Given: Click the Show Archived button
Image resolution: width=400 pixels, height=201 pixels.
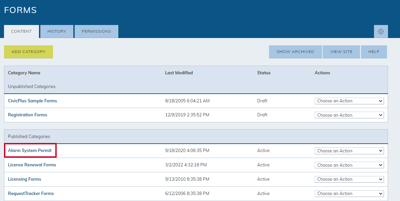Looking at the screenshot, I should point(295,52).
